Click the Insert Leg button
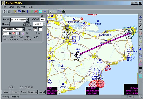Screen dimensions: 143x99 33,92
